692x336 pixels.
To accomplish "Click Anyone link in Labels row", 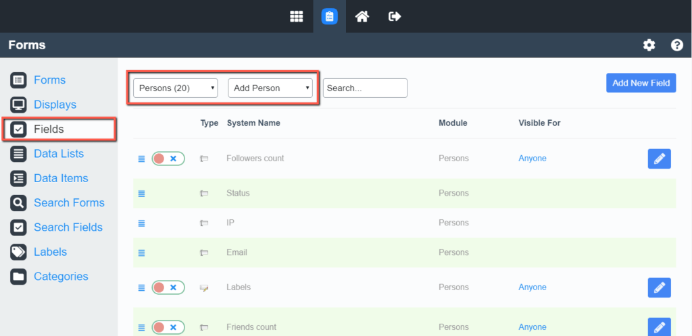I will [533, 287].
